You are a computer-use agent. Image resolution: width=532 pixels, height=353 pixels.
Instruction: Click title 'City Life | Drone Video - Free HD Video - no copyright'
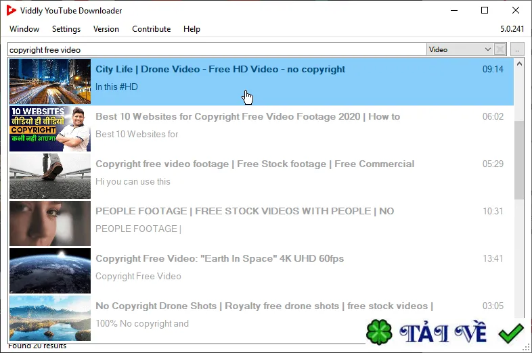coord(220,69)
